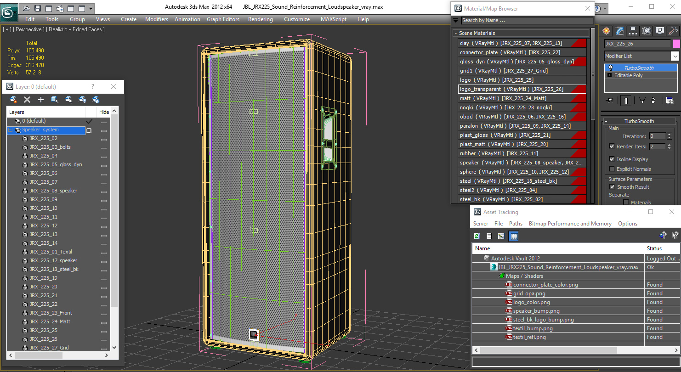The height and width of the screenshot is (372, 681).
Task: Click Hide/Unhide All Layers icon
Action: click(x=82, y=100)
